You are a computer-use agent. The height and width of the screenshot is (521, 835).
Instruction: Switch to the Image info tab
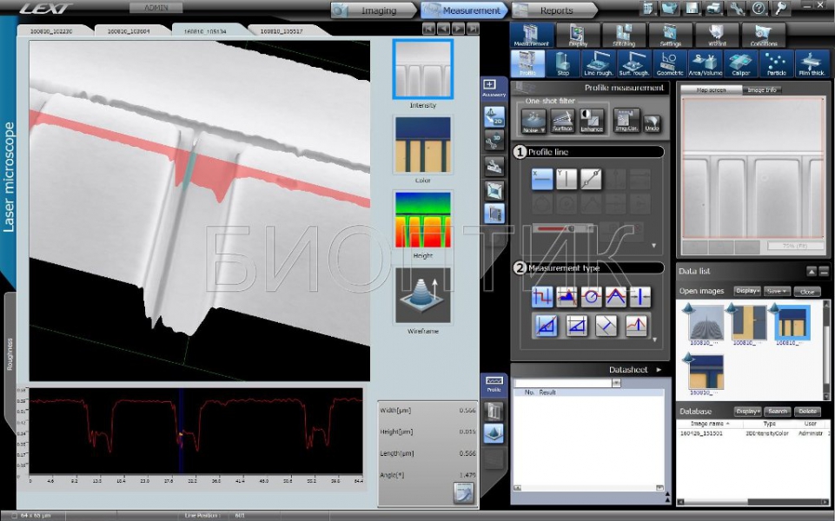coord(762,90)
